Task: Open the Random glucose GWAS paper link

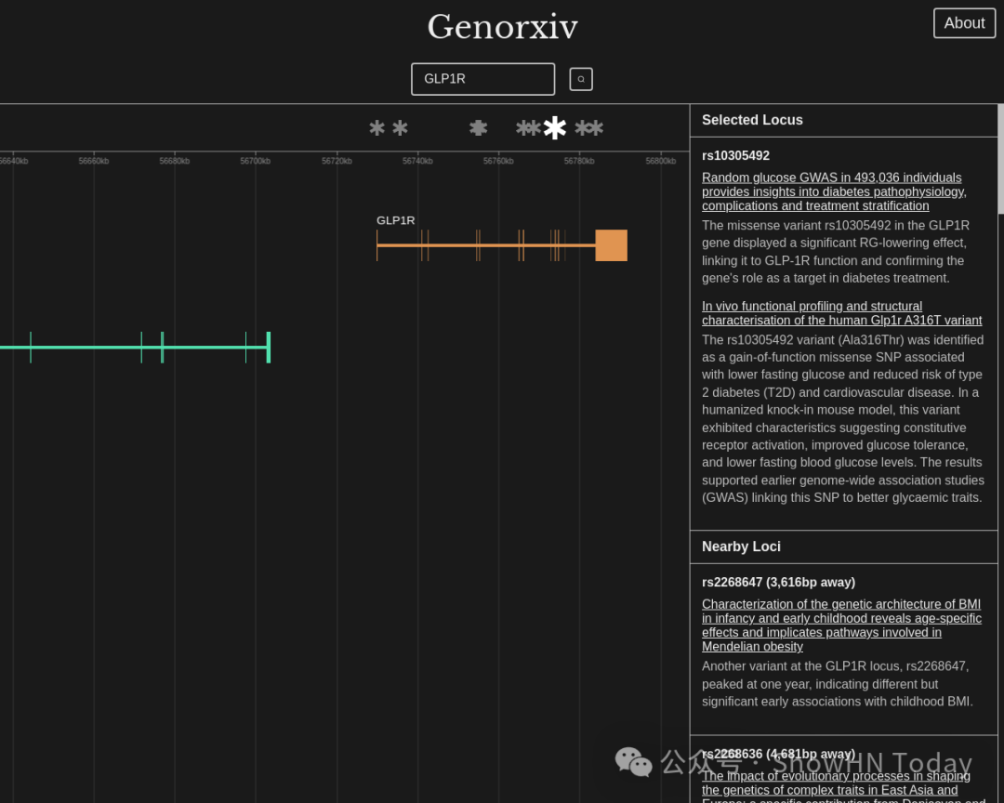Action: 834,191
